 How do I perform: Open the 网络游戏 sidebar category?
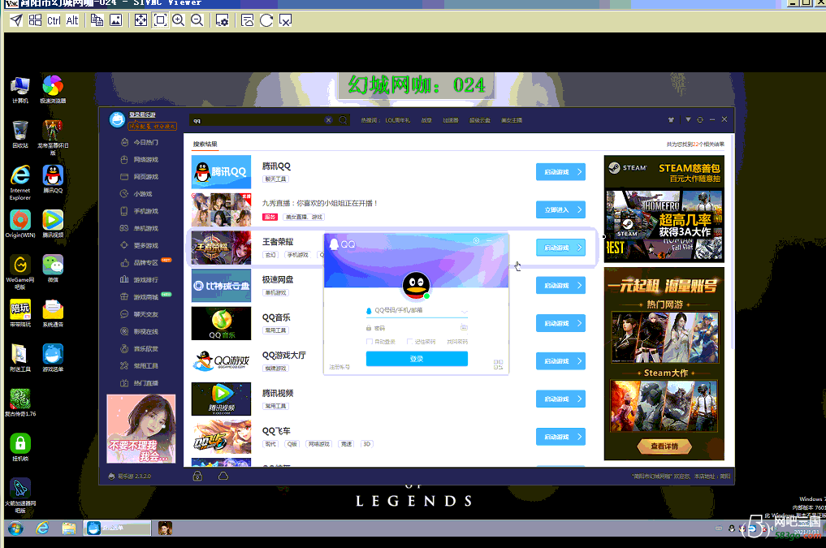pos(141,159)
